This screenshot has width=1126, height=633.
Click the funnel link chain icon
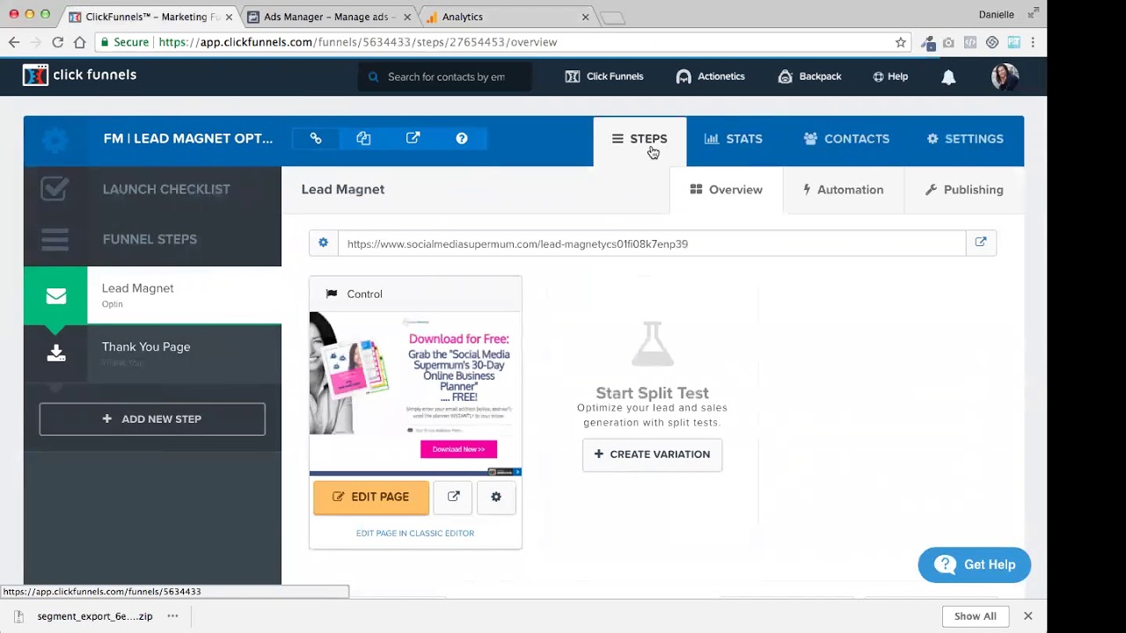pyautogui.click(x=316, y=138)
